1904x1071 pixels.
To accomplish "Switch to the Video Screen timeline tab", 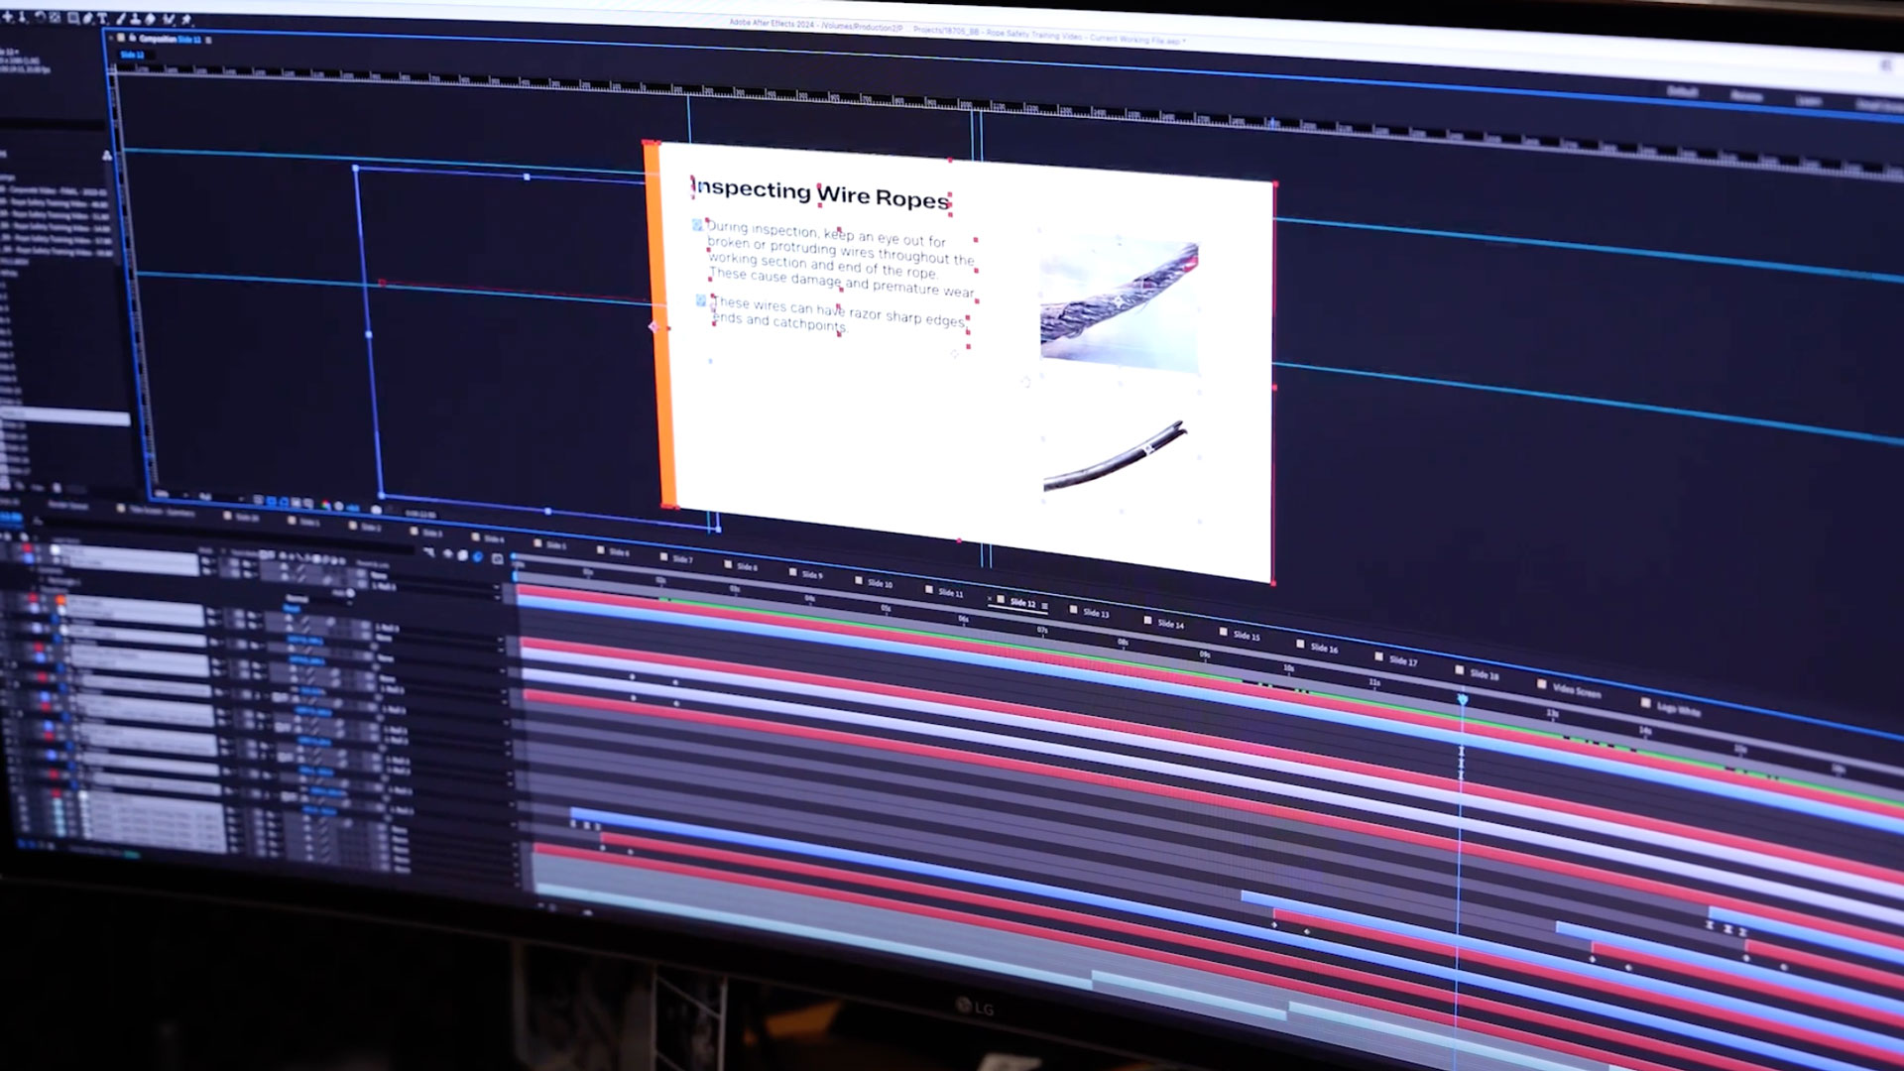I will click(1576, 690).
